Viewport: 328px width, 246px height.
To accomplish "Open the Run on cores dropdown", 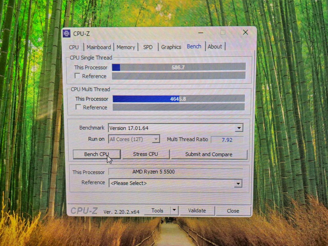I will click(x=156, y=139).
